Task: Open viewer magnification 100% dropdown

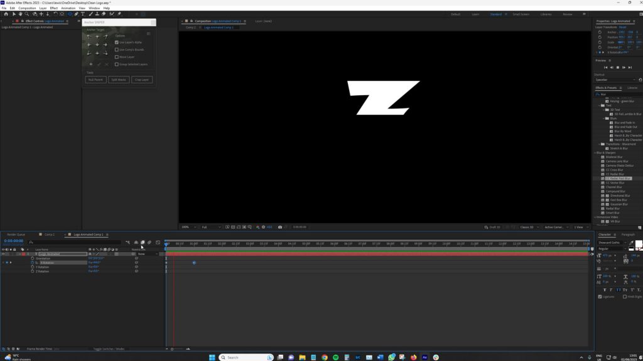Action: point(189,227)
